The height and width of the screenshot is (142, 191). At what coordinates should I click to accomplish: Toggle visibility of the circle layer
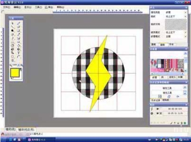click(x=157, y=113)
